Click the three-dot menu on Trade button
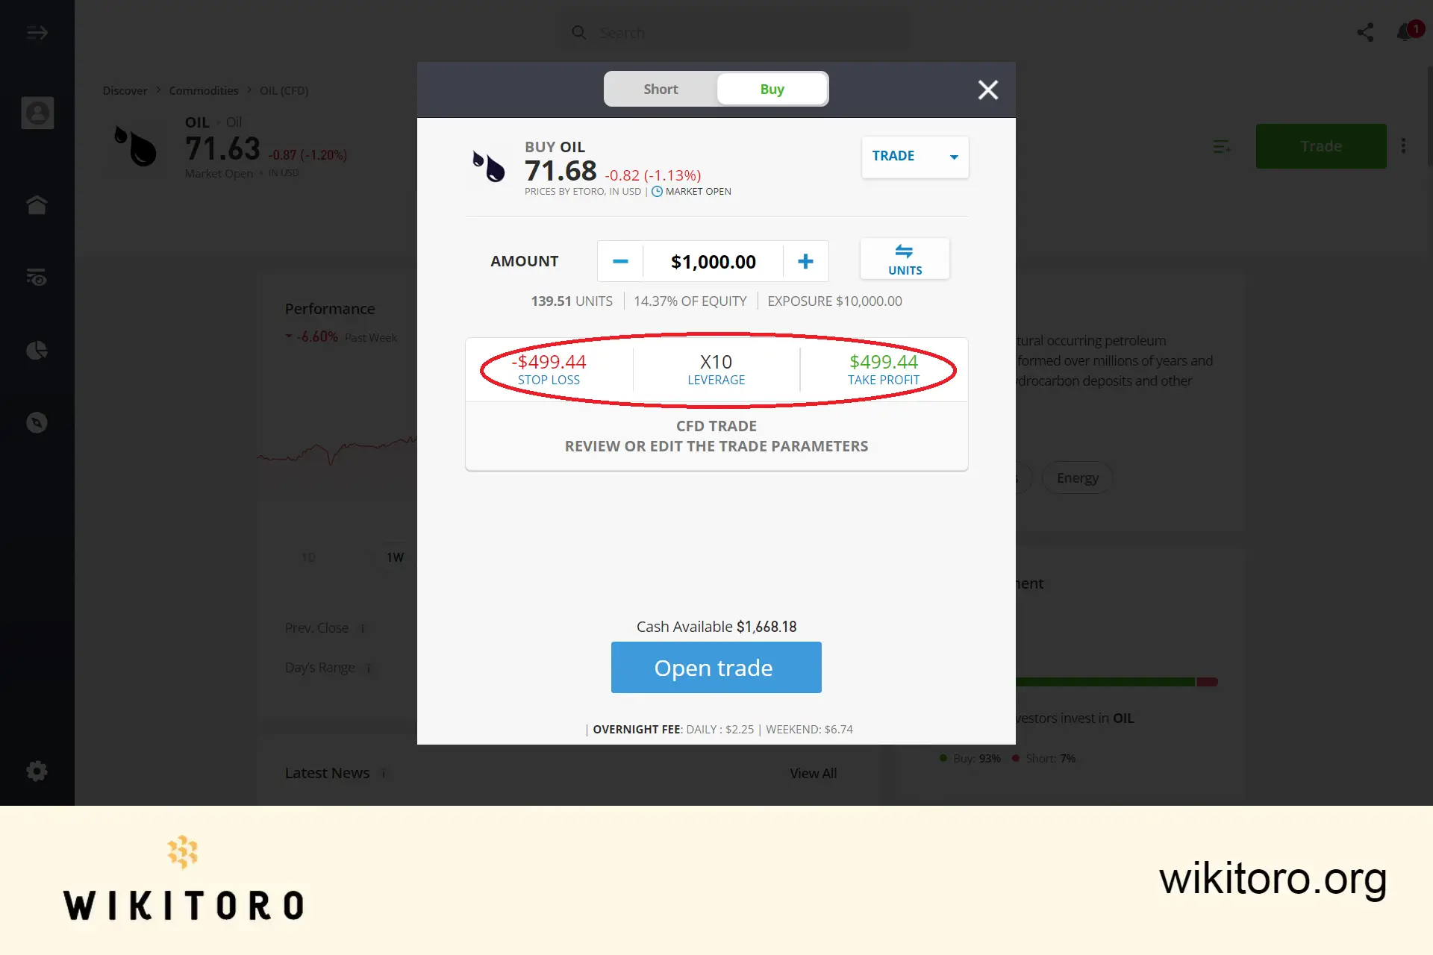The height and width of the screenshot is (955, 1433). [1403, 145]
